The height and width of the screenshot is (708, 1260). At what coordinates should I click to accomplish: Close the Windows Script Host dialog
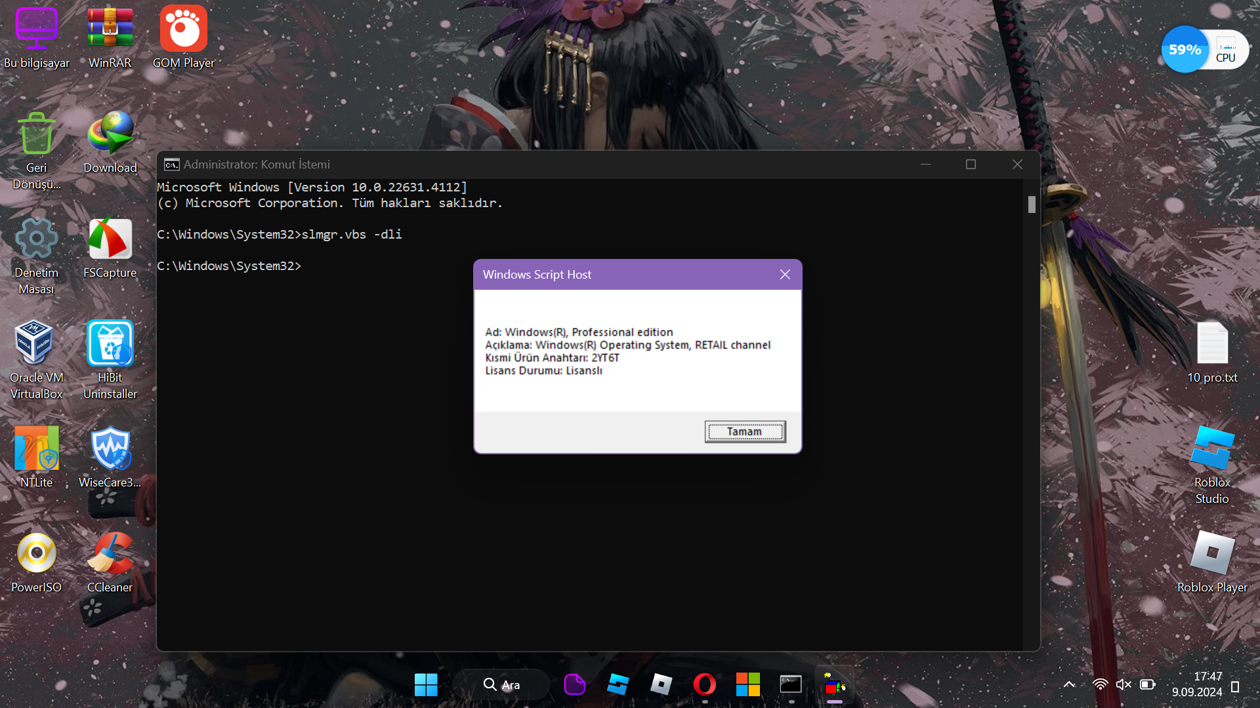[785, 275]
